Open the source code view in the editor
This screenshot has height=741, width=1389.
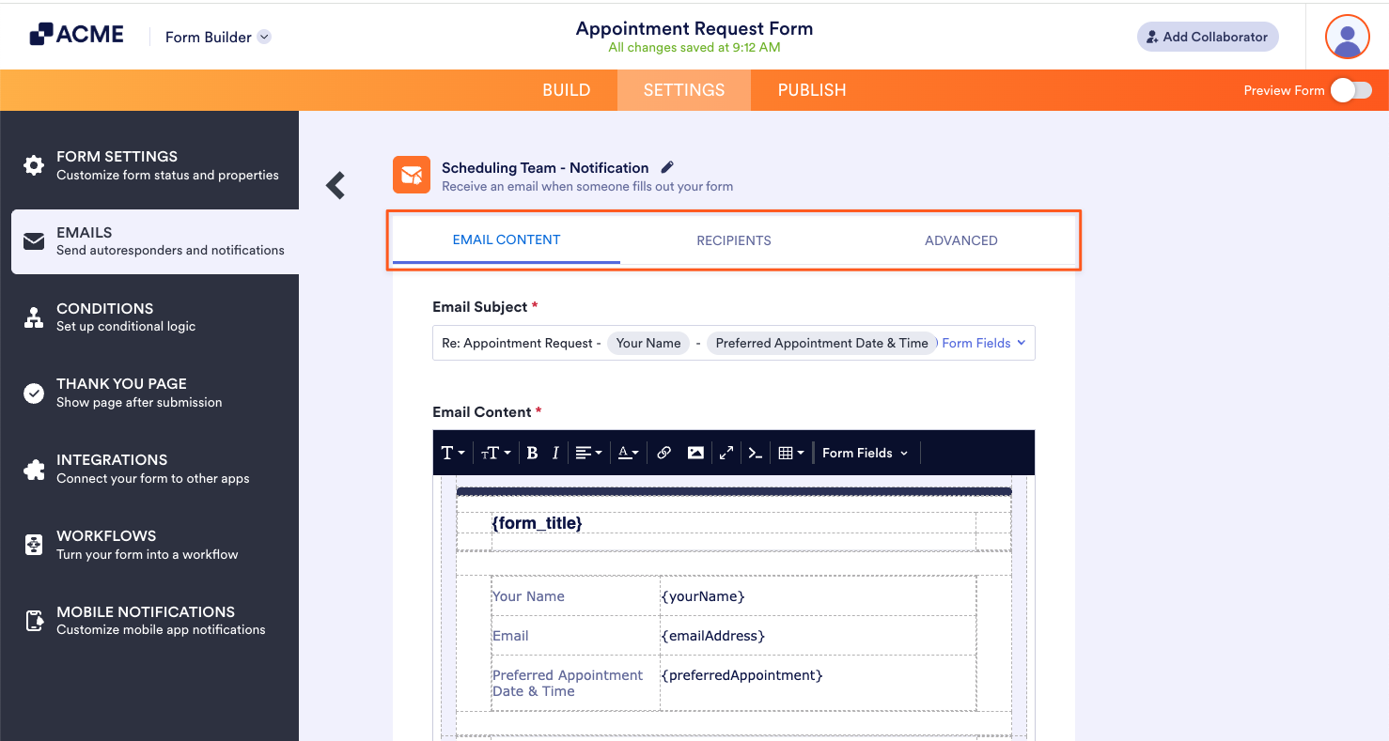(756, 453)
